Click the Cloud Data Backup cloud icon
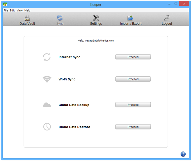 coord(47,105)
